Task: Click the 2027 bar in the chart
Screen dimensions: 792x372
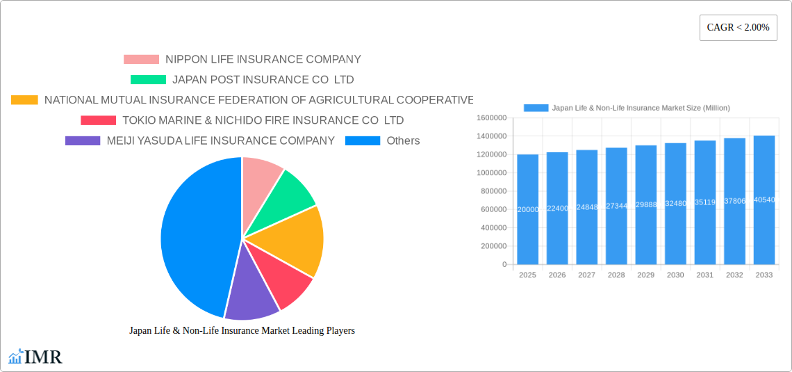Action: tap(587, 207)
